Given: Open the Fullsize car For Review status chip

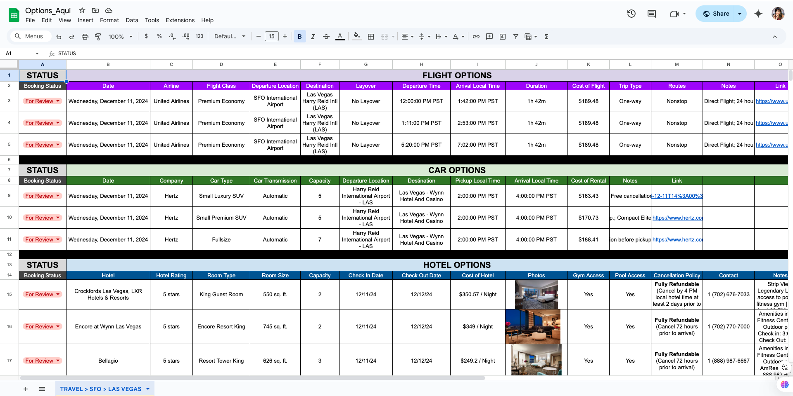Looking at the screenshot, I should tap(43, 239).
